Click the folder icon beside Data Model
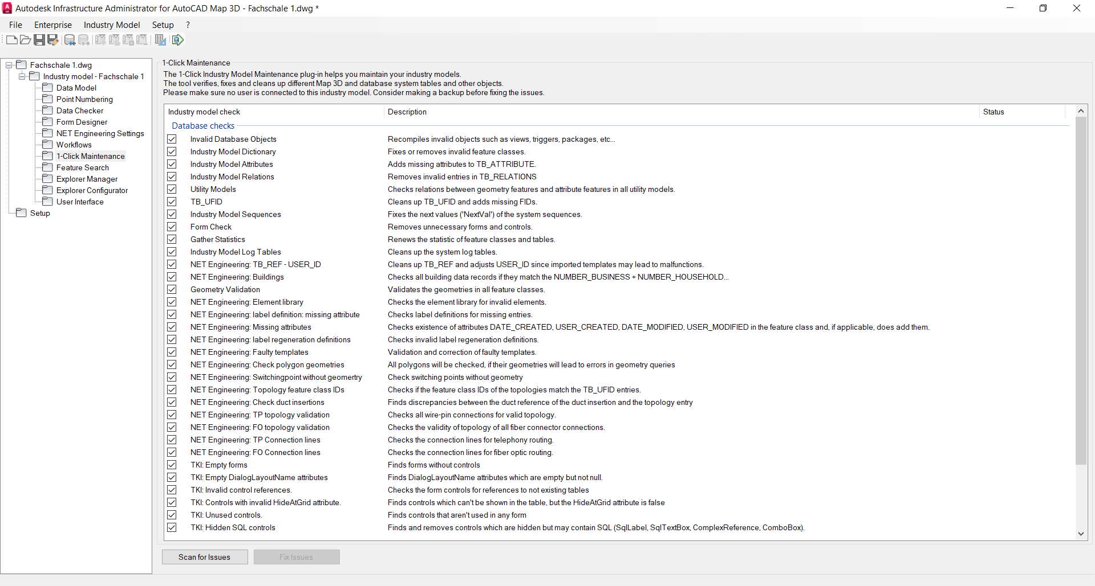The height and width of the screenshot is (586, 1095). [x=48, y=87]
